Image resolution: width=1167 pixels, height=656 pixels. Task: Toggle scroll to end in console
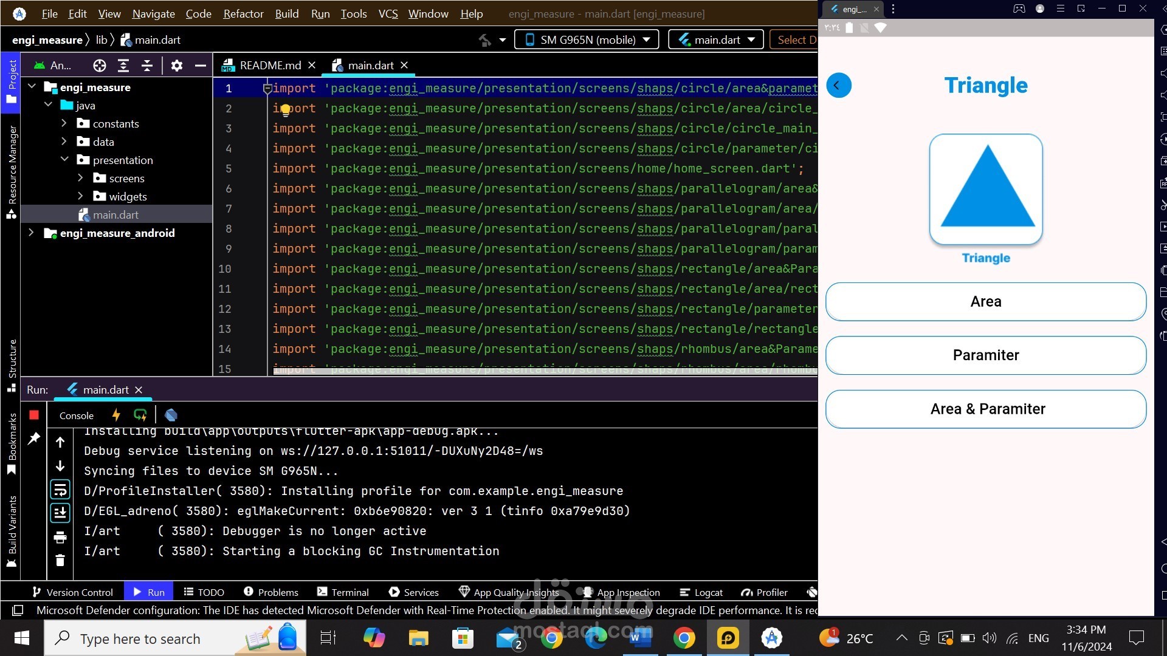click(x=60, y=513)
